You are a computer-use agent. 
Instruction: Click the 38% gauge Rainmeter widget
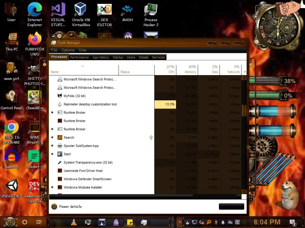(x=274, y=81)
